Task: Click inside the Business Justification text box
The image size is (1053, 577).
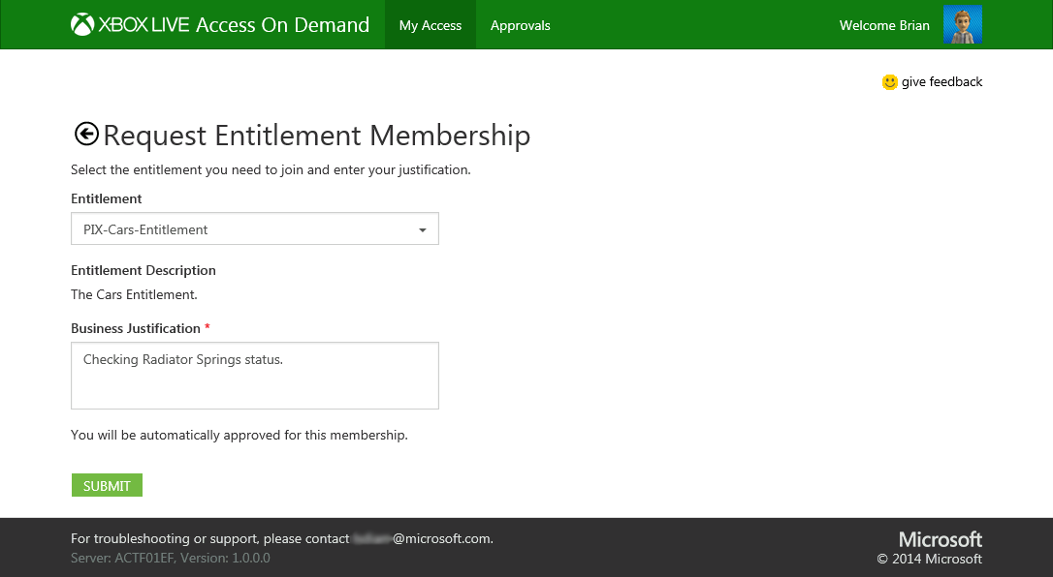Action: (x=255, y=376)
